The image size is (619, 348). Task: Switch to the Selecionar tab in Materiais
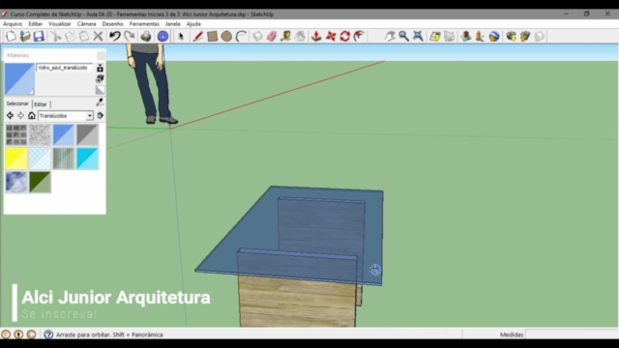[17, 103]
